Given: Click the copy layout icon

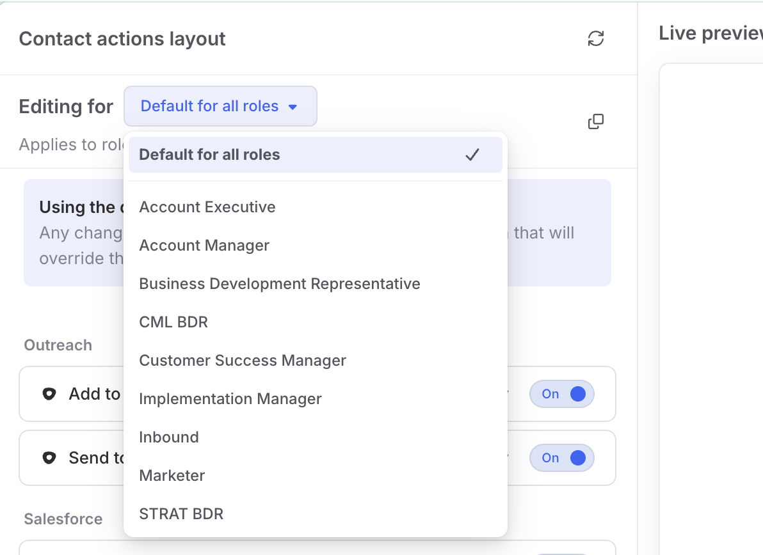Looking at the screenshot, I should (x=596, y=121).
